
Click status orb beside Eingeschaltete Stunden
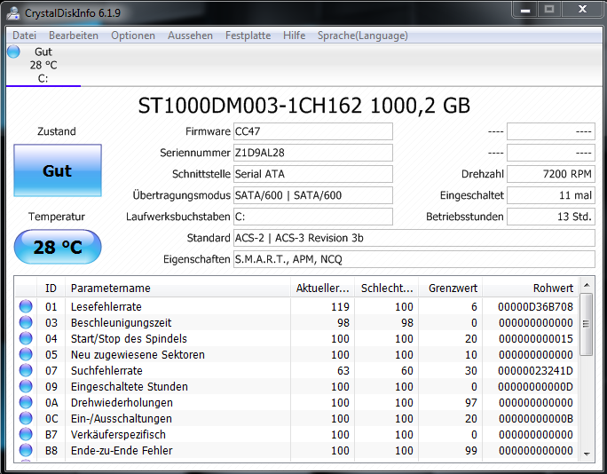pyautogui.click(x=26, y=386)
